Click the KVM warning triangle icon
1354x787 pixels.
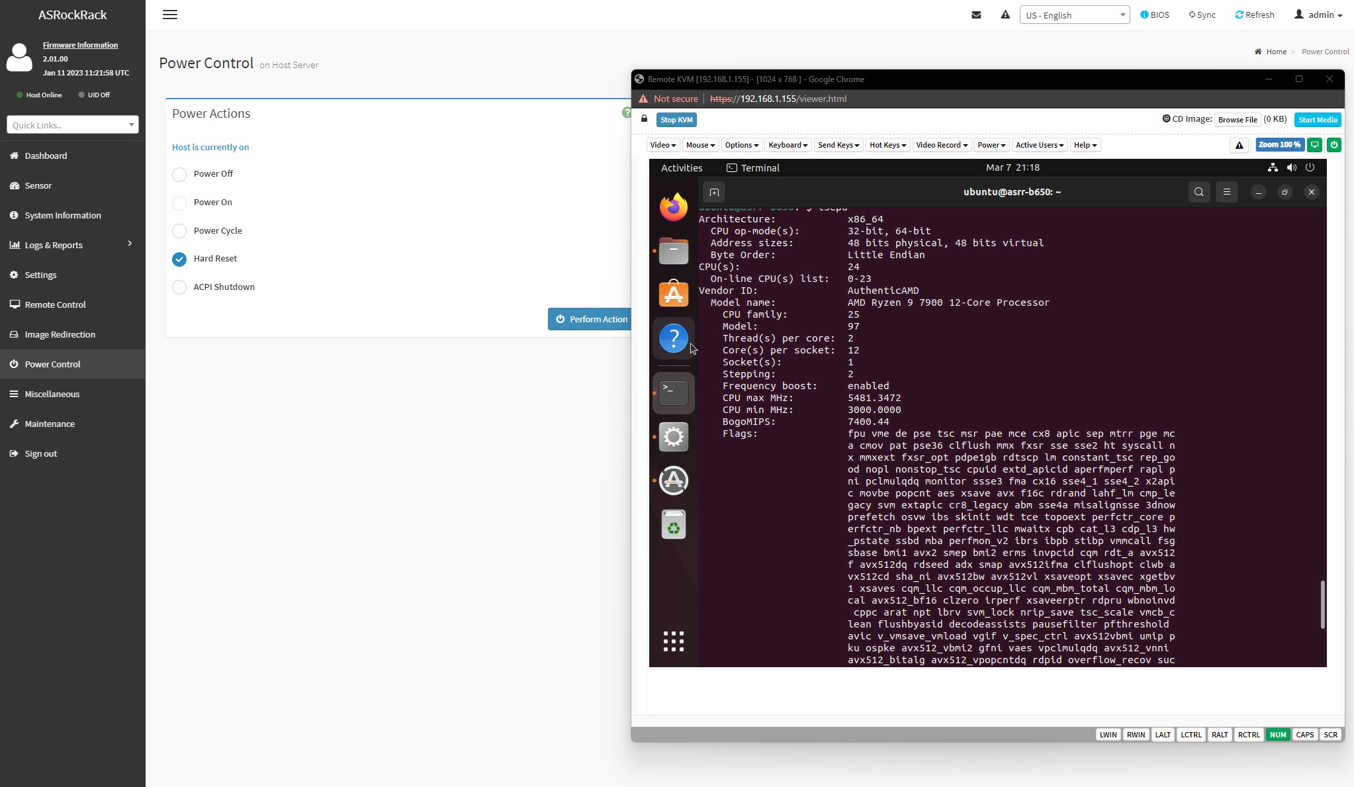coord(1239,145)
